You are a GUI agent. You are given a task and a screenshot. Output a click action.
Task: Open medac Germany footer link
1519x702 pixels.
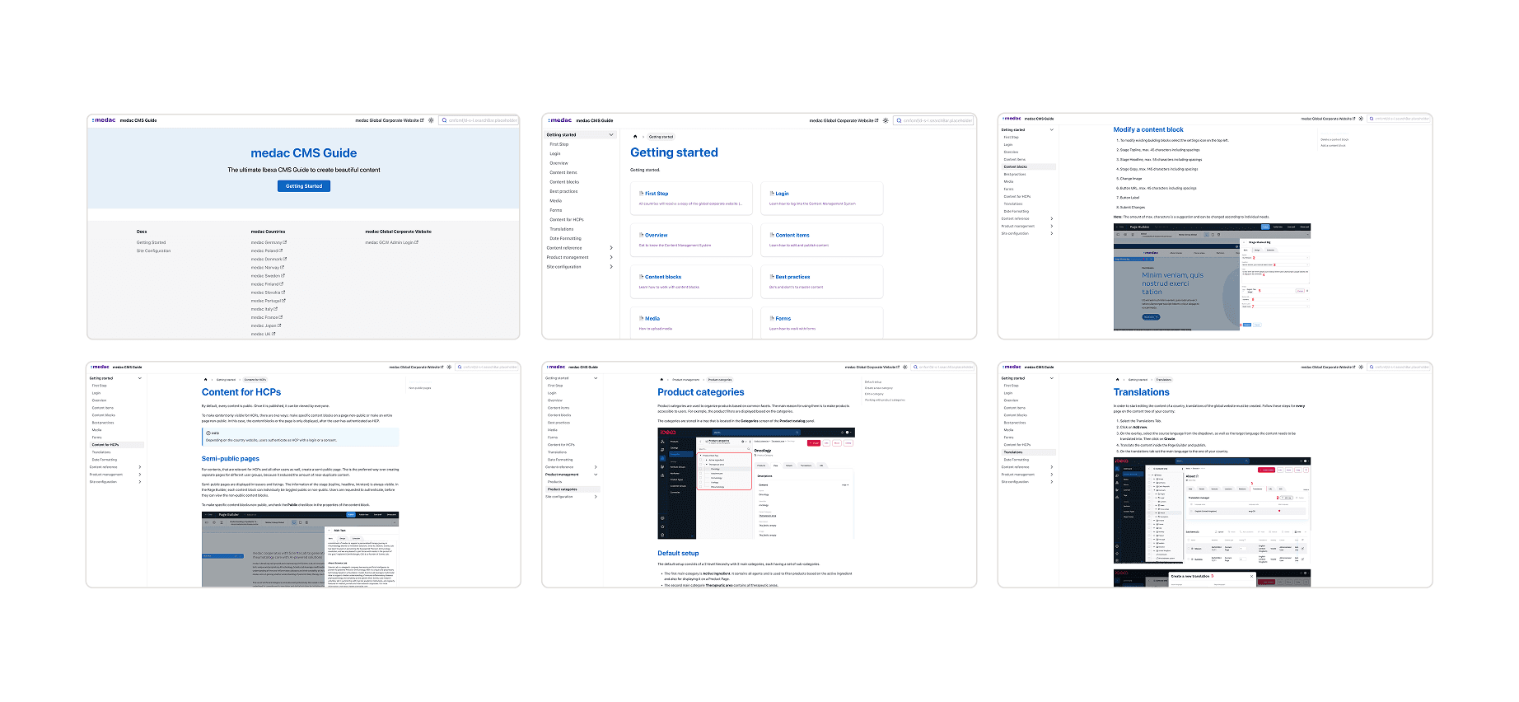coord(269,243)
